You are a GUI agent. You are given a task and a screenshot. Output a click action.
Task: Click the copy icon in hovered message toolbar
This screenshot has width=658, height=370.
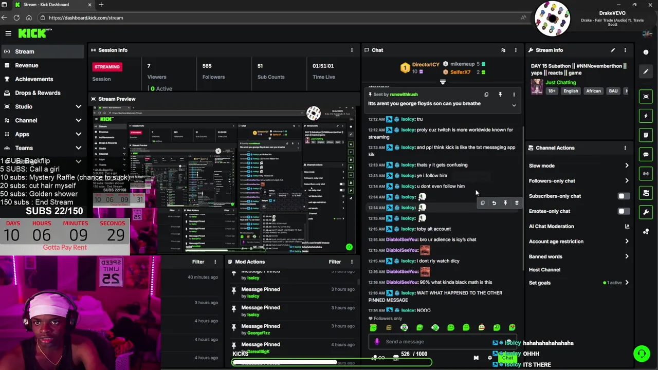(482, 203)
